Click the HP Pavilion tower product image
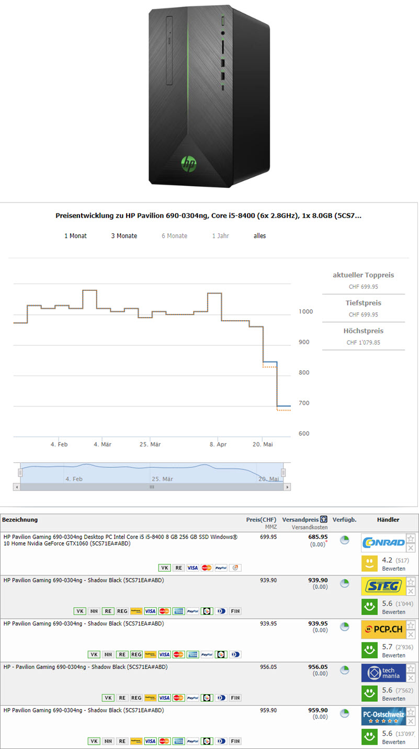 click(x=209, y=96)
